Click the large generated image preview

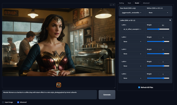[x=59, y=42]
